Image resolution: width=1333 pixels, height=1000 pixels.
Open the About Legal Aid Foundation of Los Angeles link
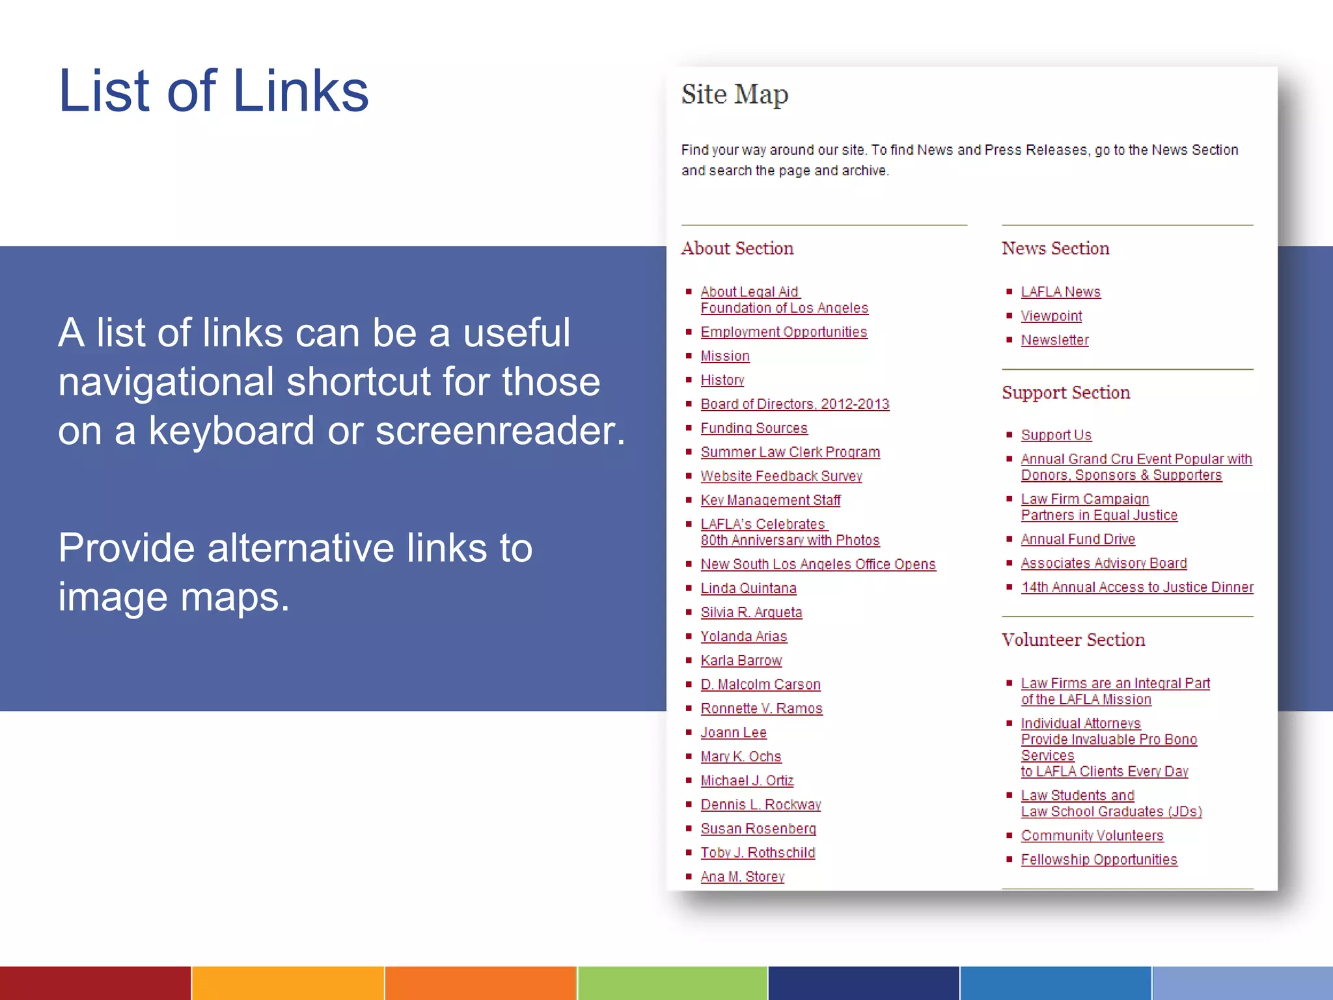click(x=784, y=300)
